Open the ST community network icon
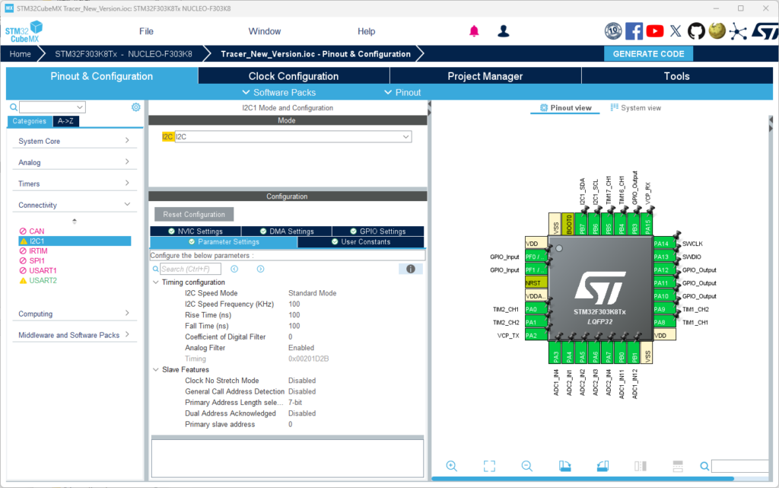This screenshot has height=488, width=779. pos(738,31)
